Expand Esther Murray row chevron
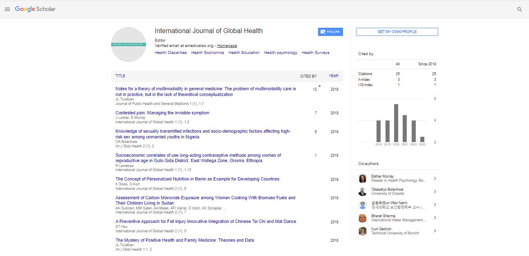The height and width of the screenshot is (256, 529). 435,178
